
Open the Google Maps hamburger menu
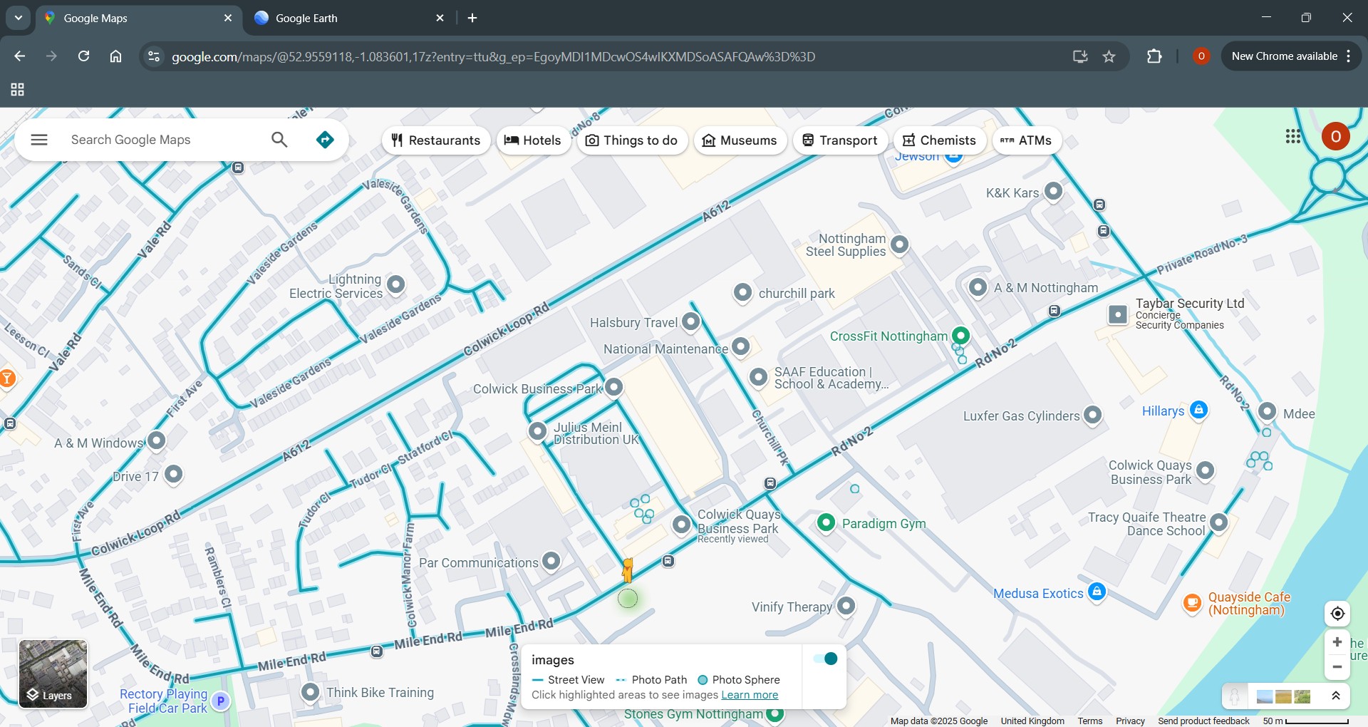click(x=39, y=140)
